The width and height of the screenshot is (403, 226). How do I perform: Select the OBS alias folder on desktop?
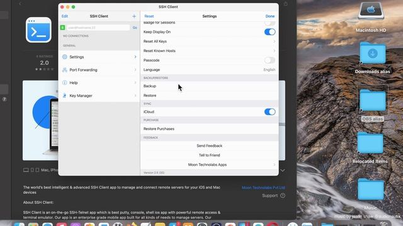click(373, 100)
